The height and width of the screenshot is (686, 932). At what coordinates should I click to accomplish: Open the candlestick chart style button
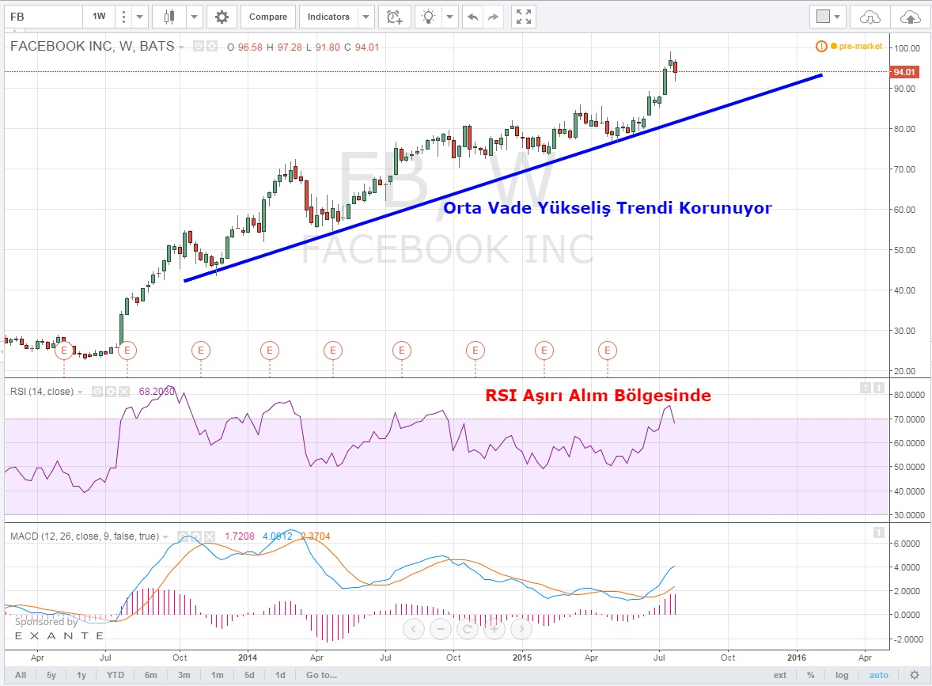click(x=169, y=17)
